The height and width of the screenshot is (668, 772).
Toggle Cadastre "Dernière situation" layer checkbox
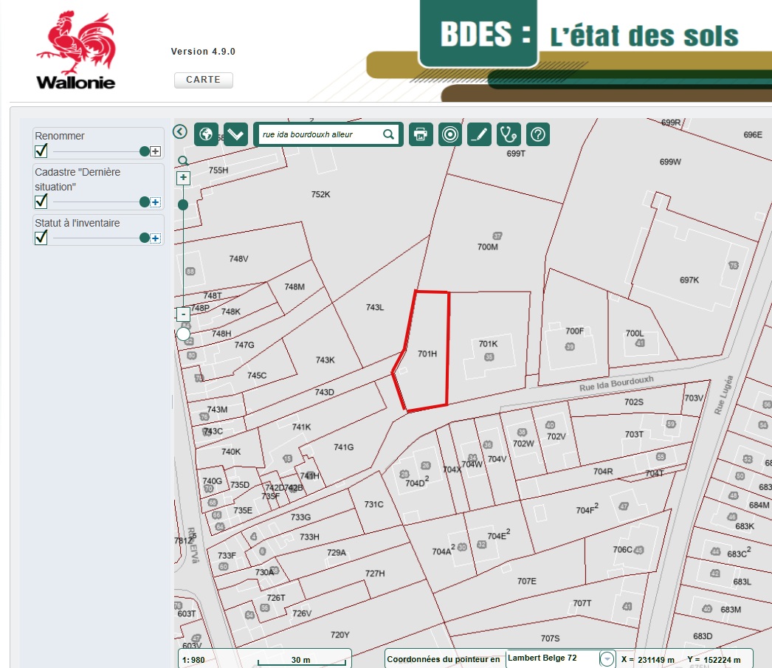tap(41, 202)
